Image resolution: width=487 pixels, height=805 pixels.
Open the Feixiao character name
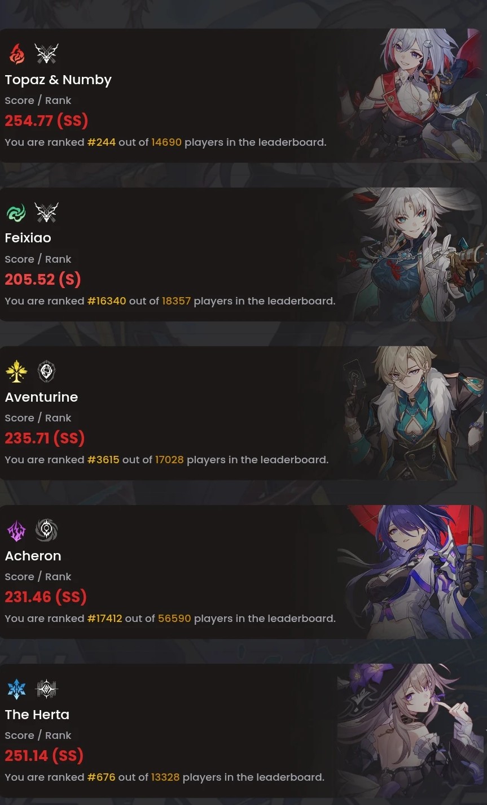(x=28, y=238)
